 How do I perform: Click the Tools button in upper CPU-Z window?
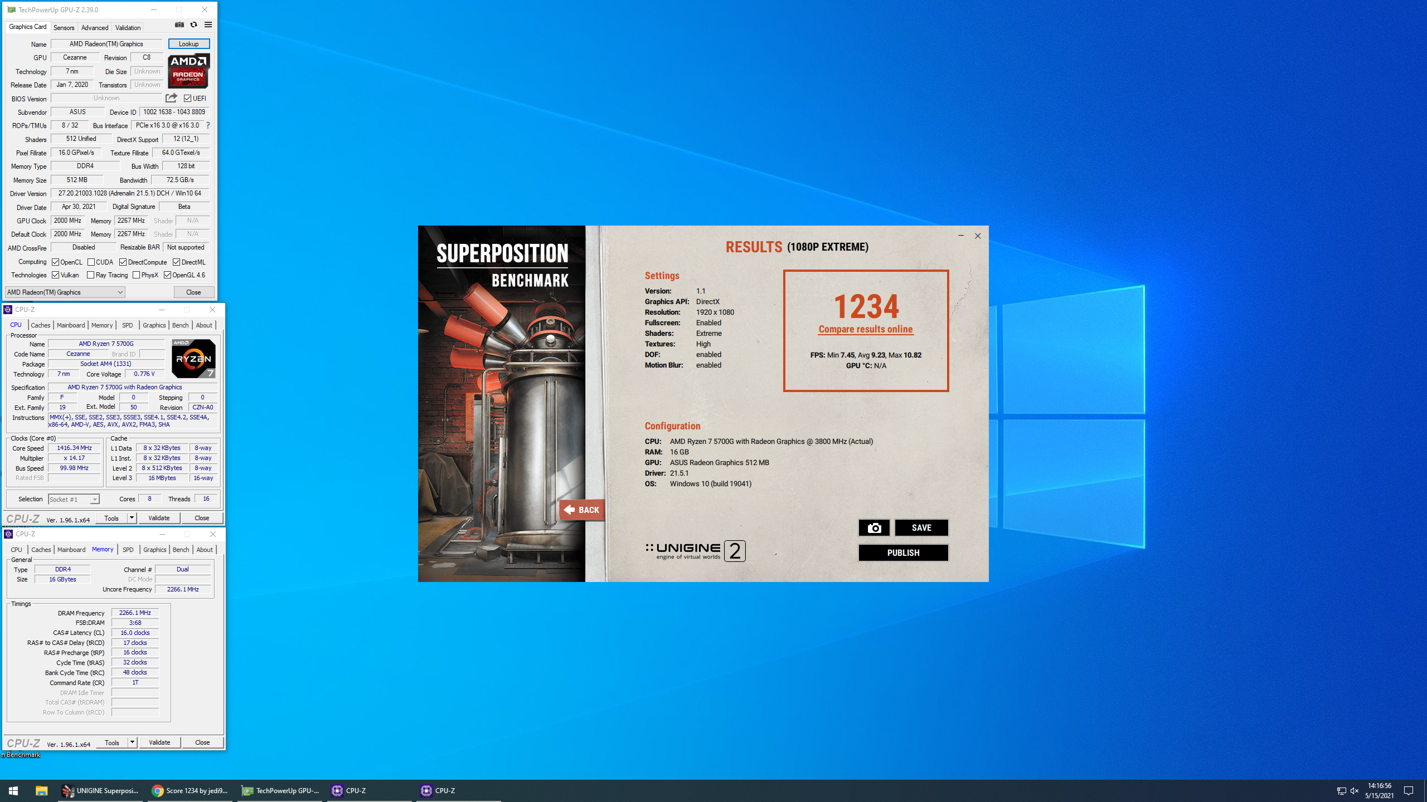coord(111,518)
